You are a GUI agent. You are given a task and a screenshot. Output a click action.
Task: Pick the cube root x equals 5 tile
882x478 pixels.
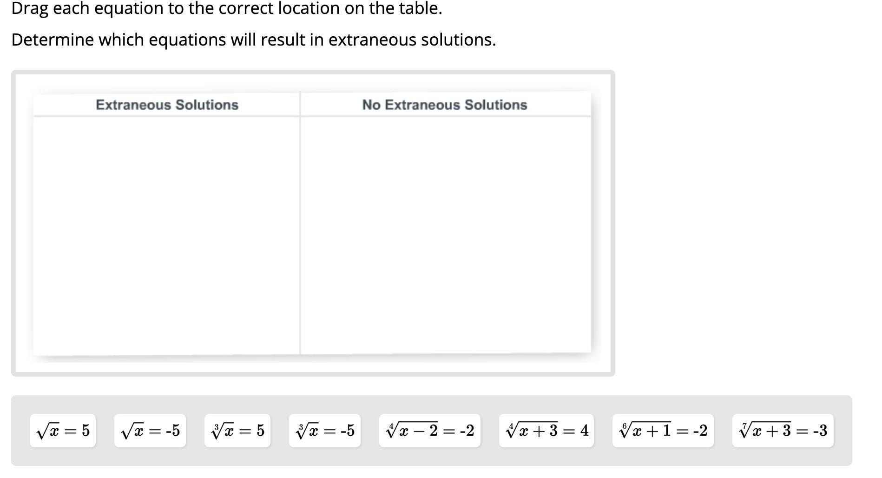pos(237,431)
